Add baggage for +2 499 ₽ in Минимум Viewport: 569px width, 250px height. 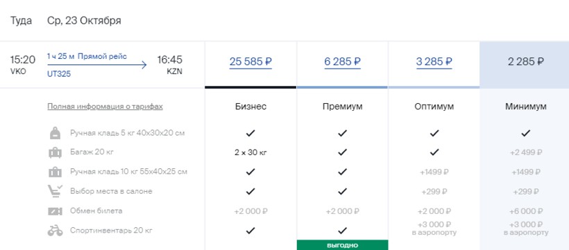click(526, 152)
